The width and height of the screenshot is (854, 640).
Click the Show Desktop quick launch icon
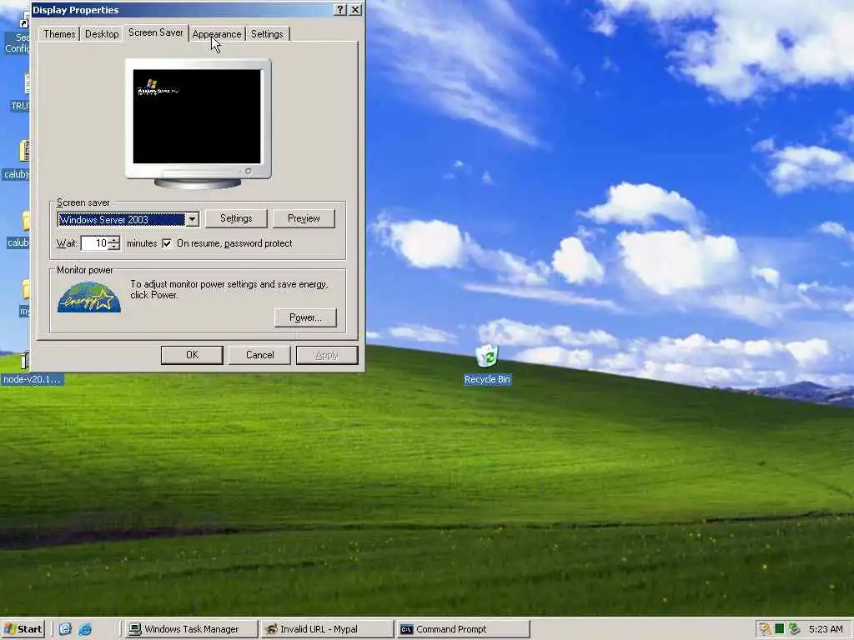point(65,629)
